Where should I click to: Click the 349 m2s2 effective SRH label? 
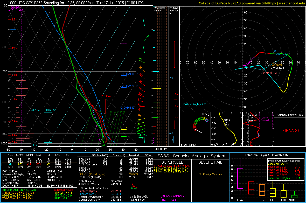click(50, 110)
